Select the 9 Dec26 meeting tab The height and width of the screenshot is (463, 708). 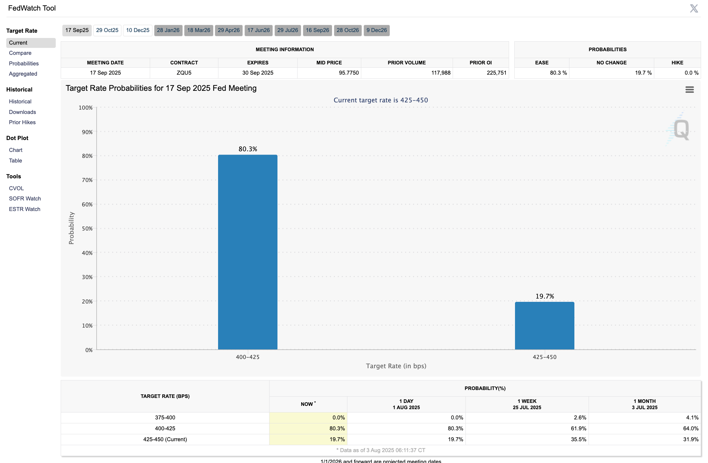pos(376,30)
